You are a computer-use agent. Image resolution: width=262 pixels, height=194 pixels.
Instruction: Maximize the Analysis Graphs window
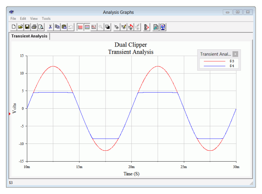[238, 12]
